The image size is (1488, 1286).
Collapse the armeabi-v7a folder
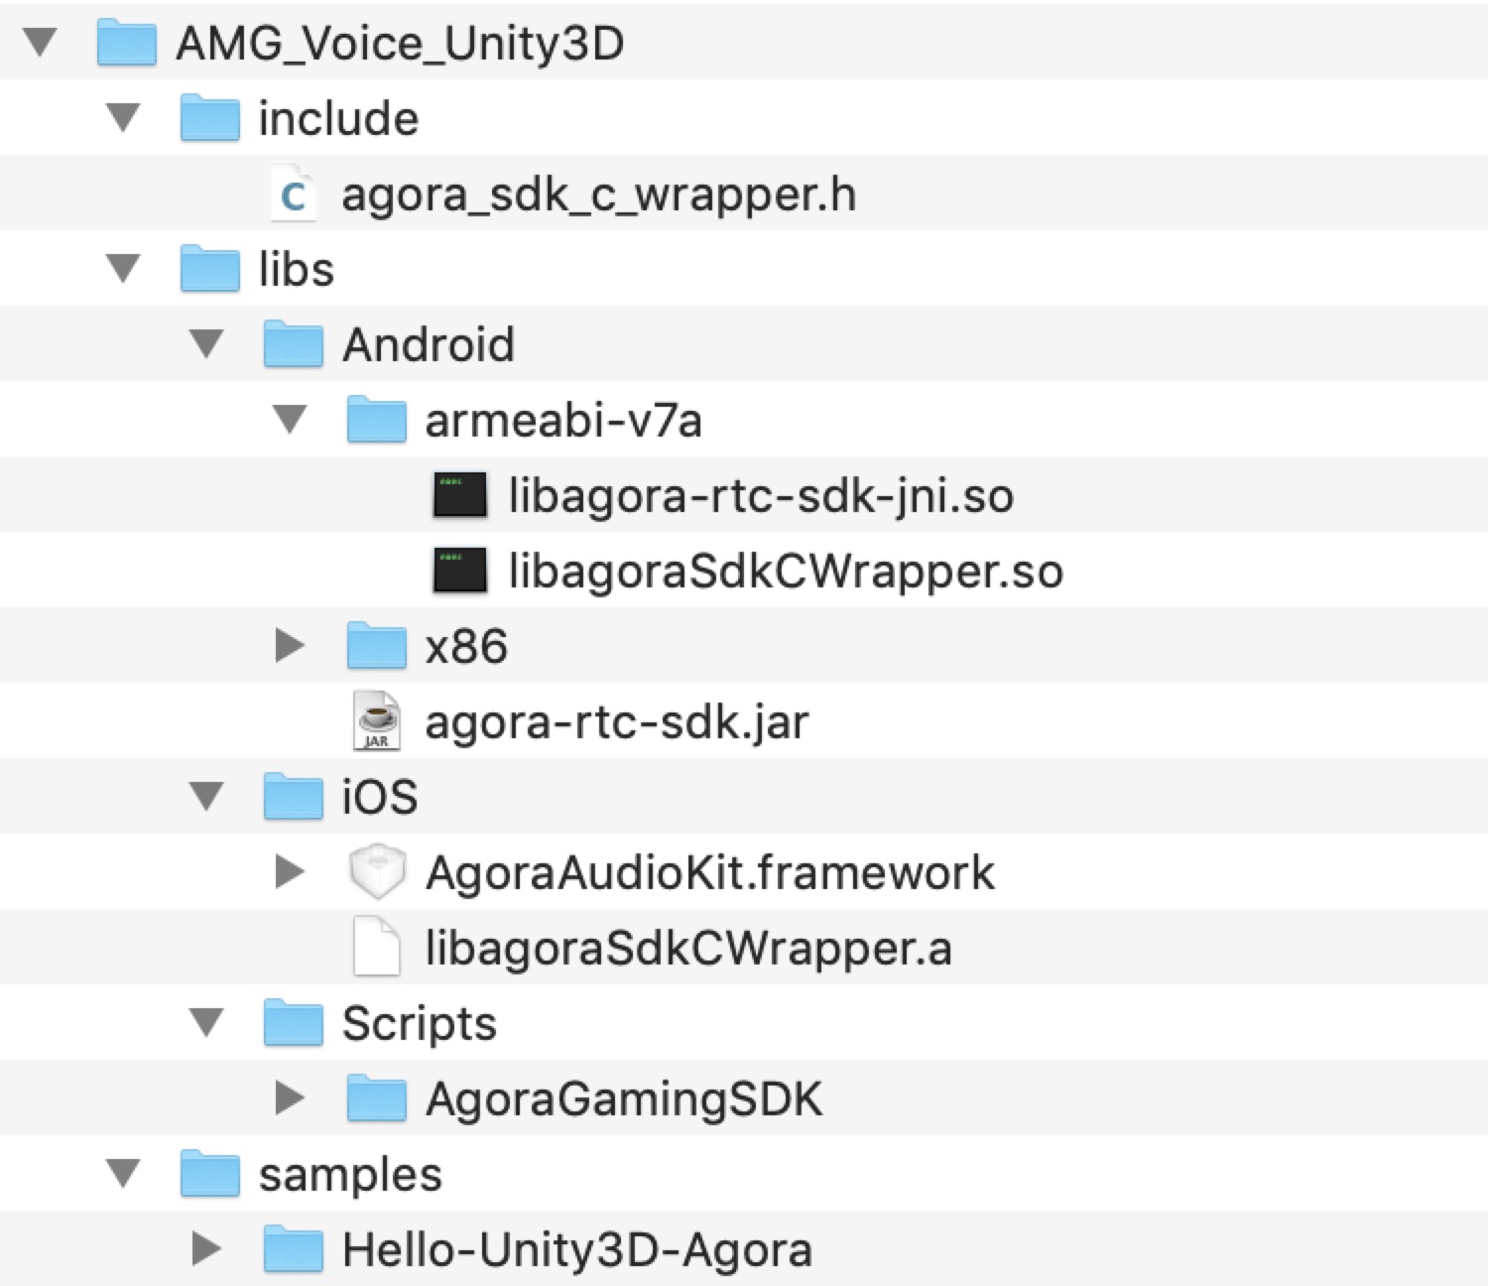coord(289,420)
